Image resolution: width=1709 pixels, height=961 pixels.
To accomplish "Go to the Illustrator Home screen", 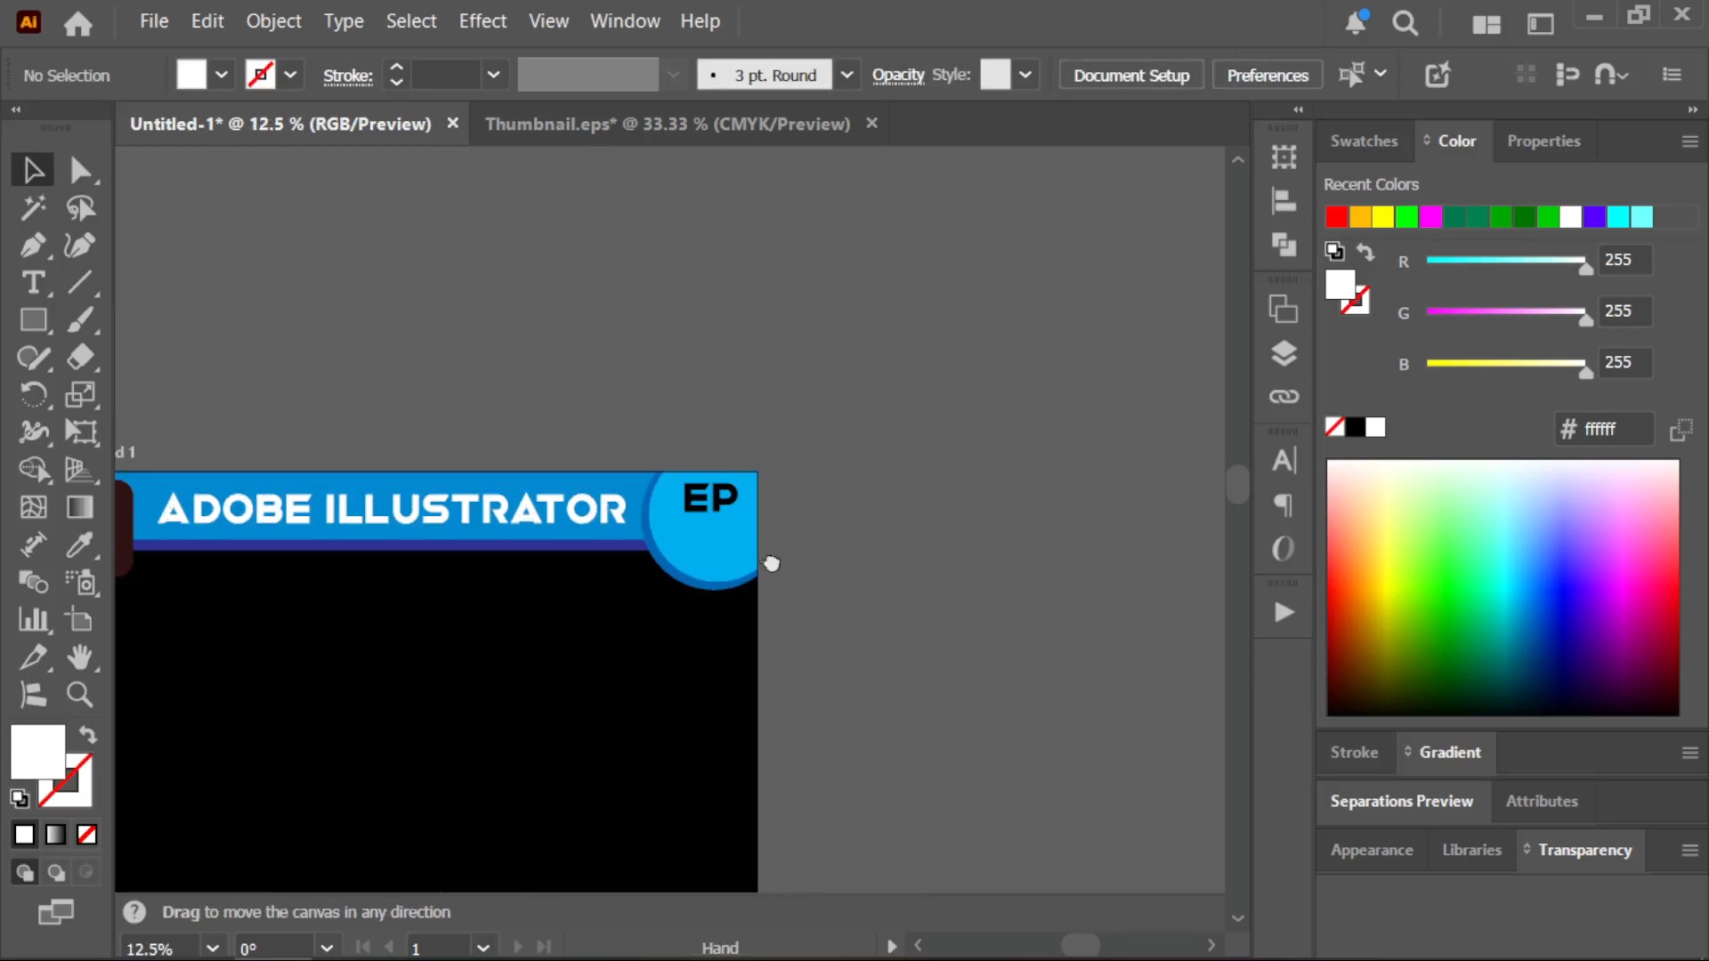I will click(x=78, y=23).
